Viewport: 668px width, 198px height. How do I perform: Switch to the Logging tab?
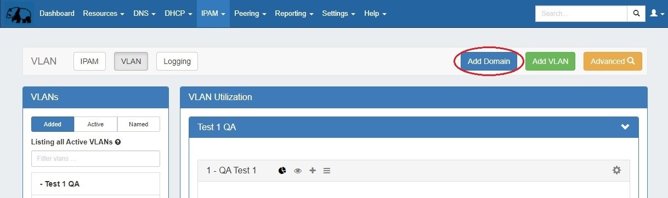(177, 61)
